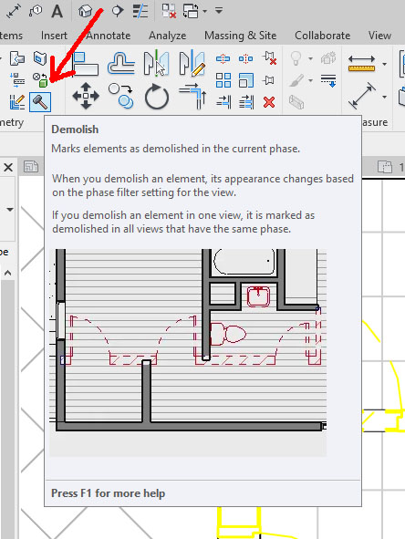Select the Measure ruler tool
Screen dimensions: 405x539
click(361, 63)
